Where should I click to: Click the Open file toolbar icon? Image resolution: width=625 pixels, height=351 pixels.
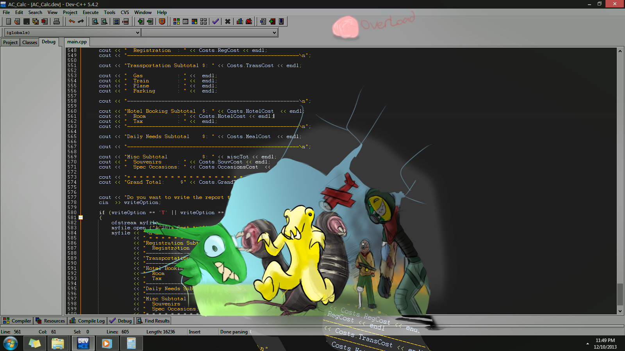coord(17,21)
